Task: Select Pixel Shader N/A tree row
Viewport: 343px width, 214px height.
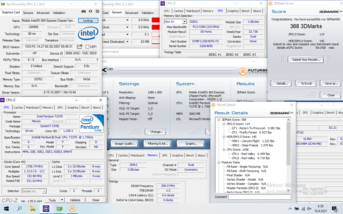Action: pyautogui.click(x=238, y=175)
